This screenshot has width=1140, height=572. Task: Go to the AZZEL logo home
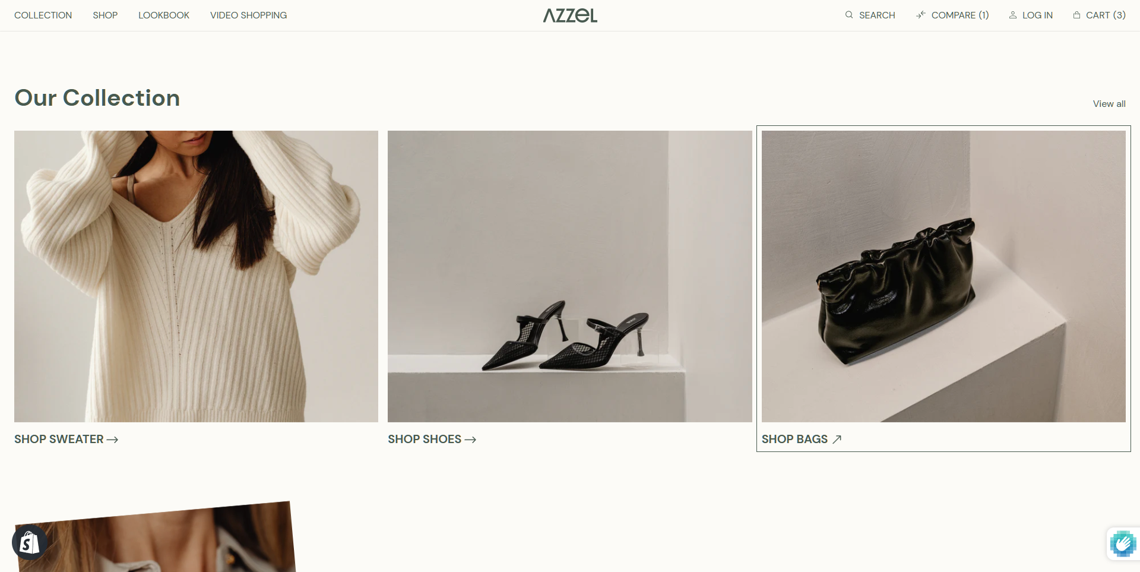point(570,15)
